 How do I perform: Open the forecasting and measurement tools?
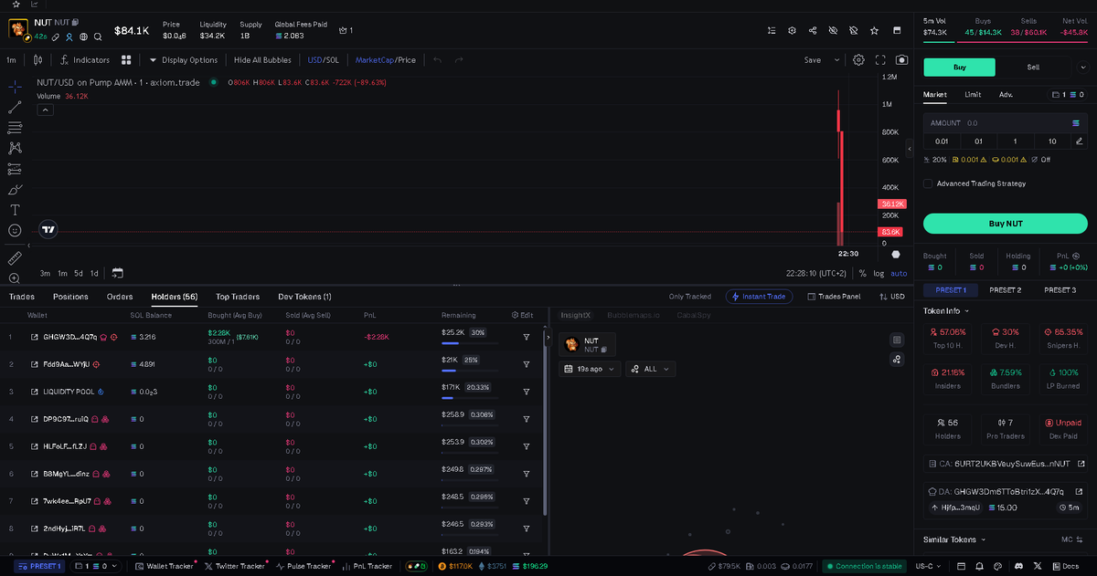point(15,169)
